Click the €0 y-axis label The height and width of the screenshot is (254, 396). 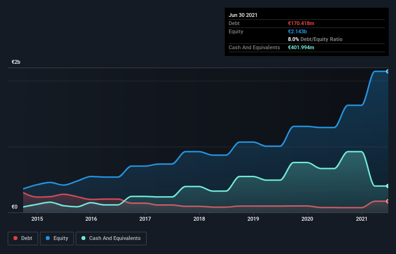click(14, 207)
